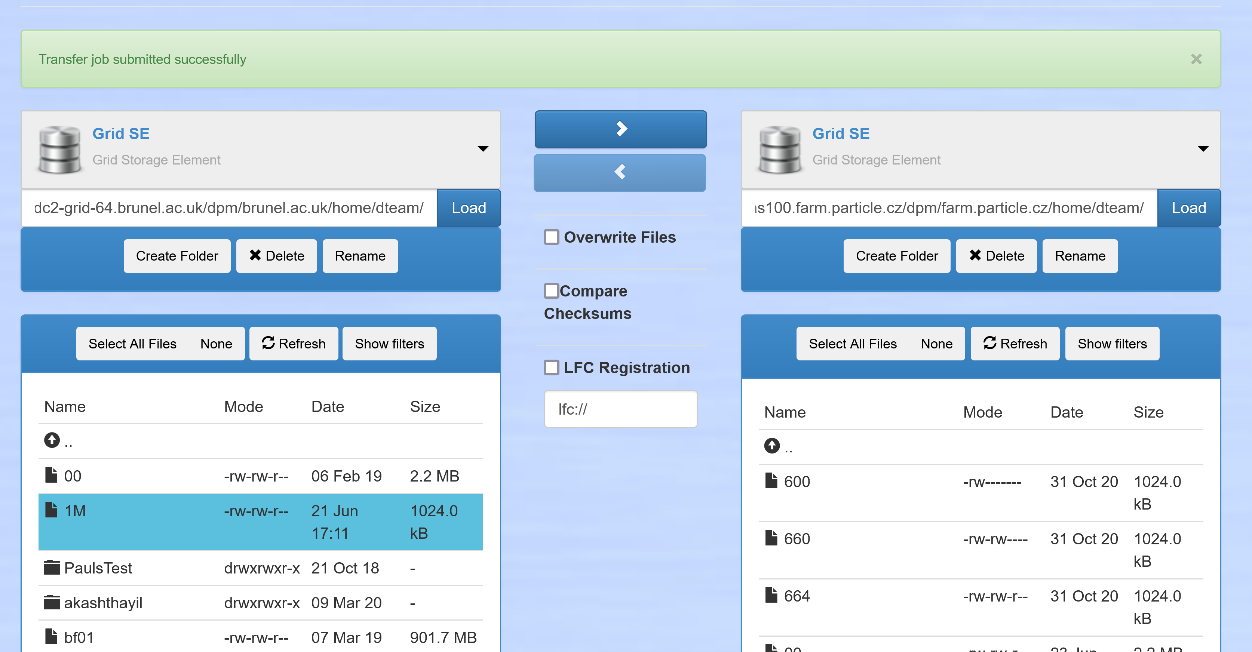Viewport: 1252px width, 652px height.
Task: Show filters in the left panel
Action: click(389, 344)
